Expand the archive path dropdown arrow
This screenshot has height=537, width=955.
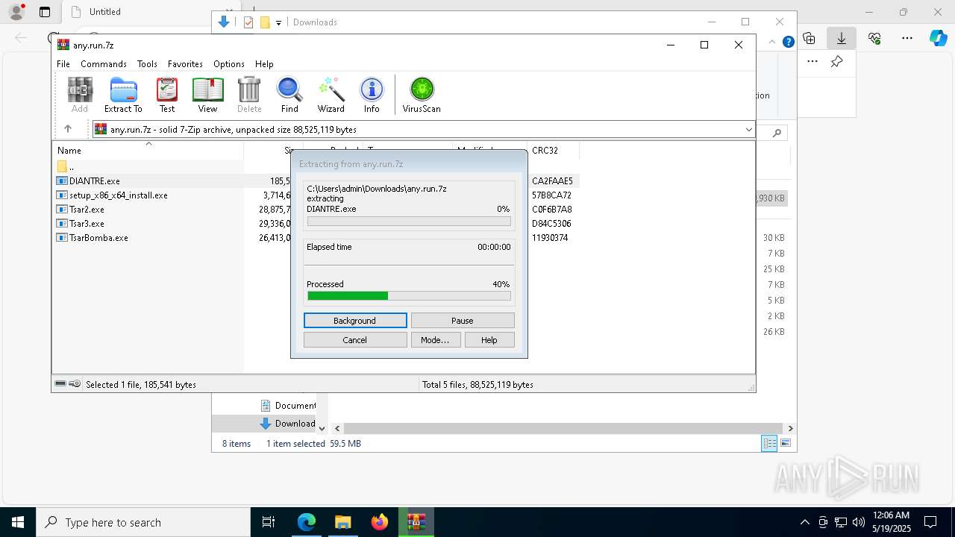pos(748,130)
